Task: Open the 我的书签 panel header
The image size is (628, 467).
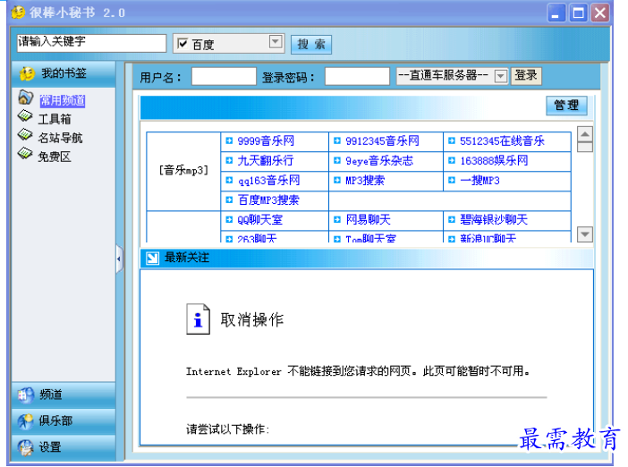Action: click(x=64, y=73)
